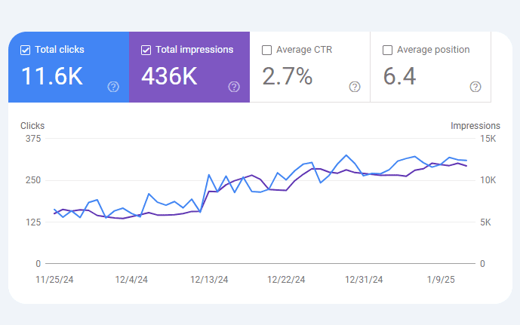Open help icon on Average position card
Viewport: 520px width, 325px height.
(475, 87)
